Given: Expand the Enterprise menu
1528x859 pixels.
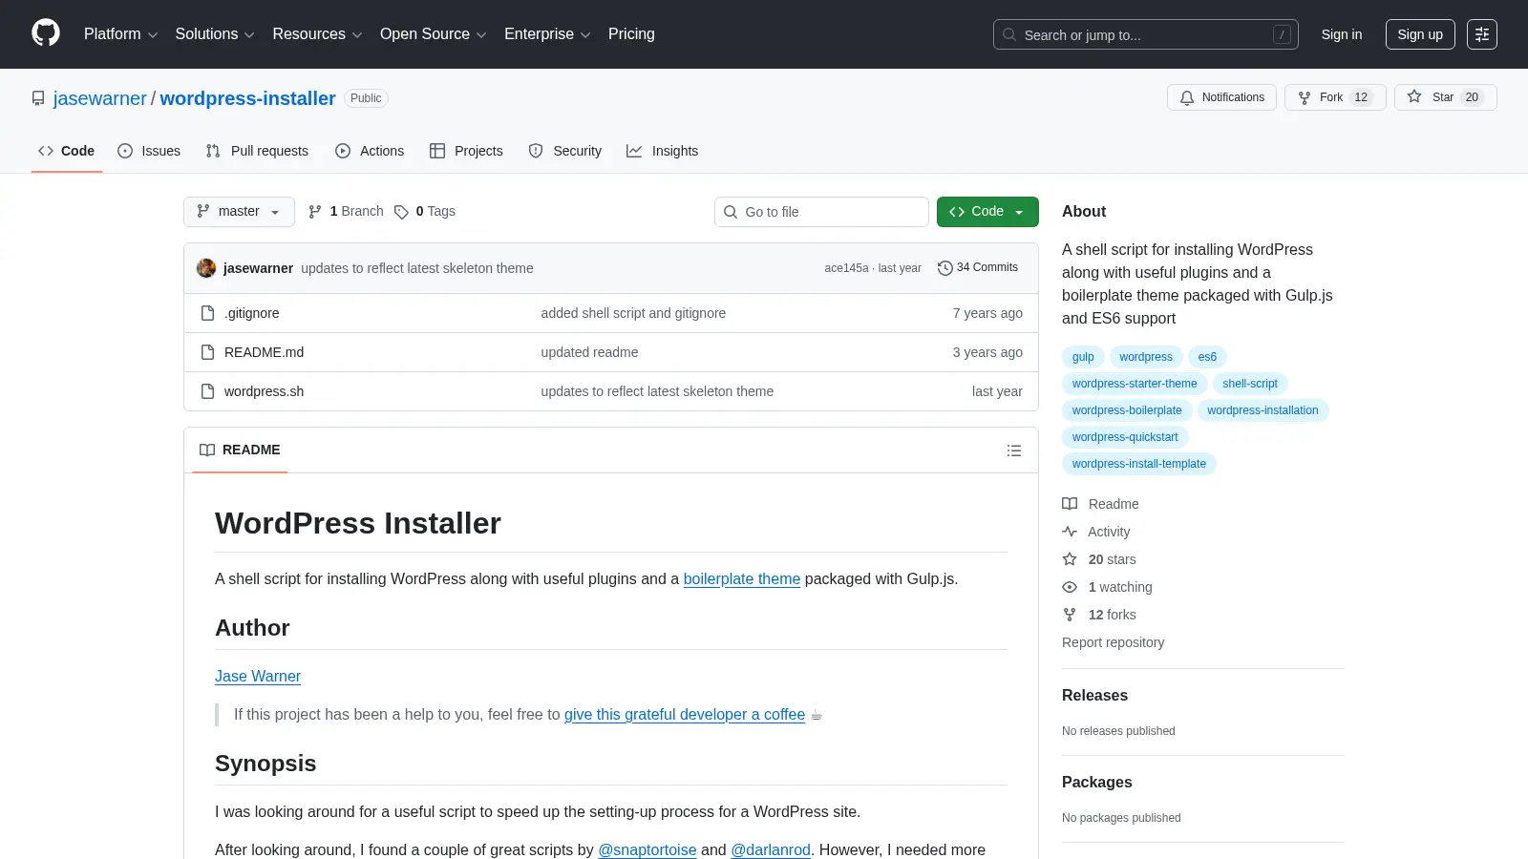Looking at the screenshot, I should (x=547, y=34).
